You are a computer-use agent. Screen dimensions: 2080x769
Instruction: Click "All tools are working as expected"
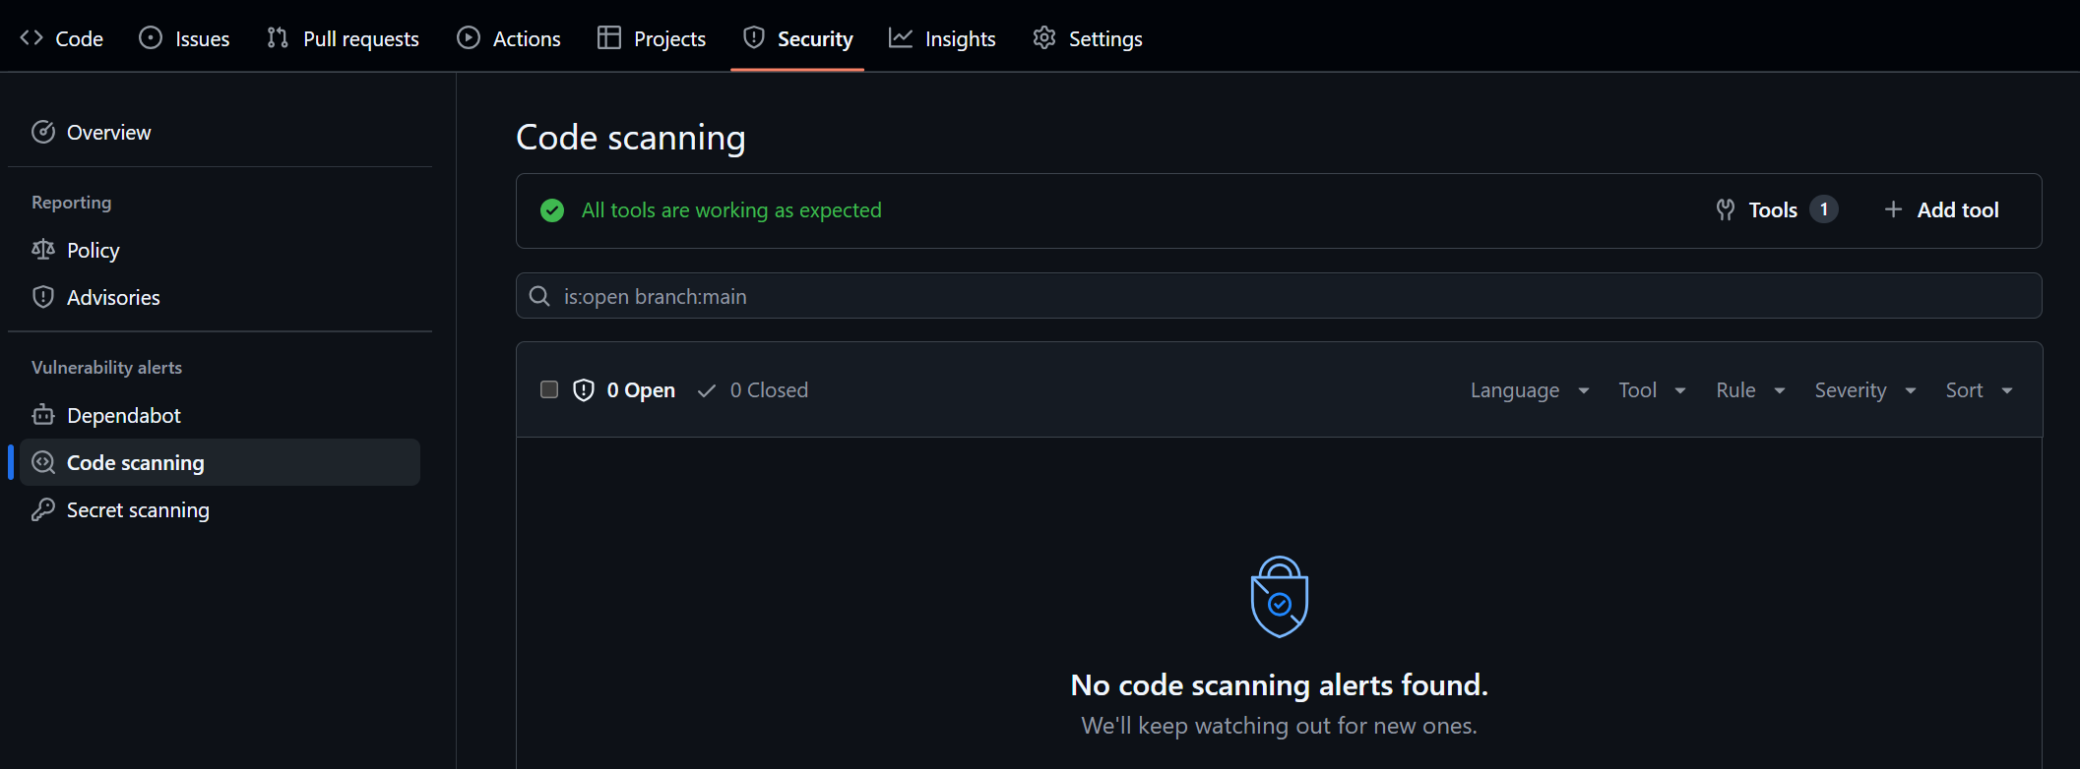[731, 210]
